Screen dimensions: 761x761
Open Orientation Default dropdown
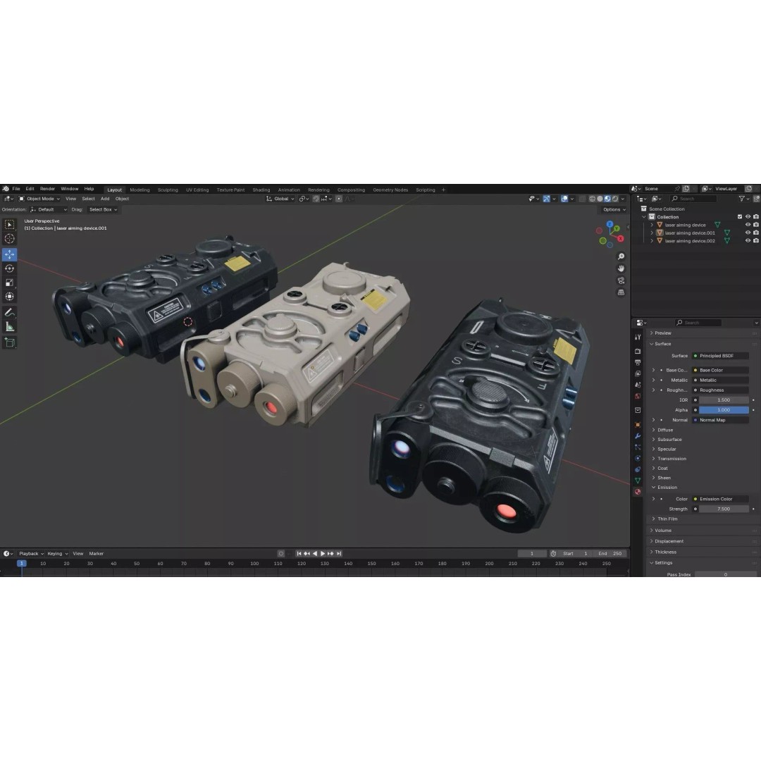pos(48,210)
